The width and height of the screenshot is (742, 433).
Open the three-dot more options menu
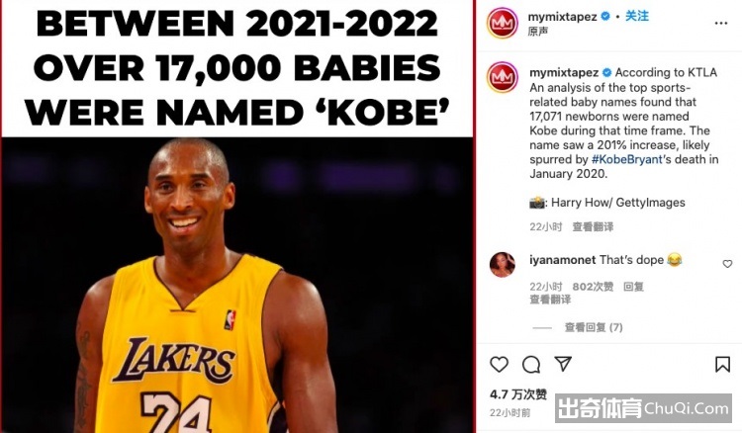point(721,23)
